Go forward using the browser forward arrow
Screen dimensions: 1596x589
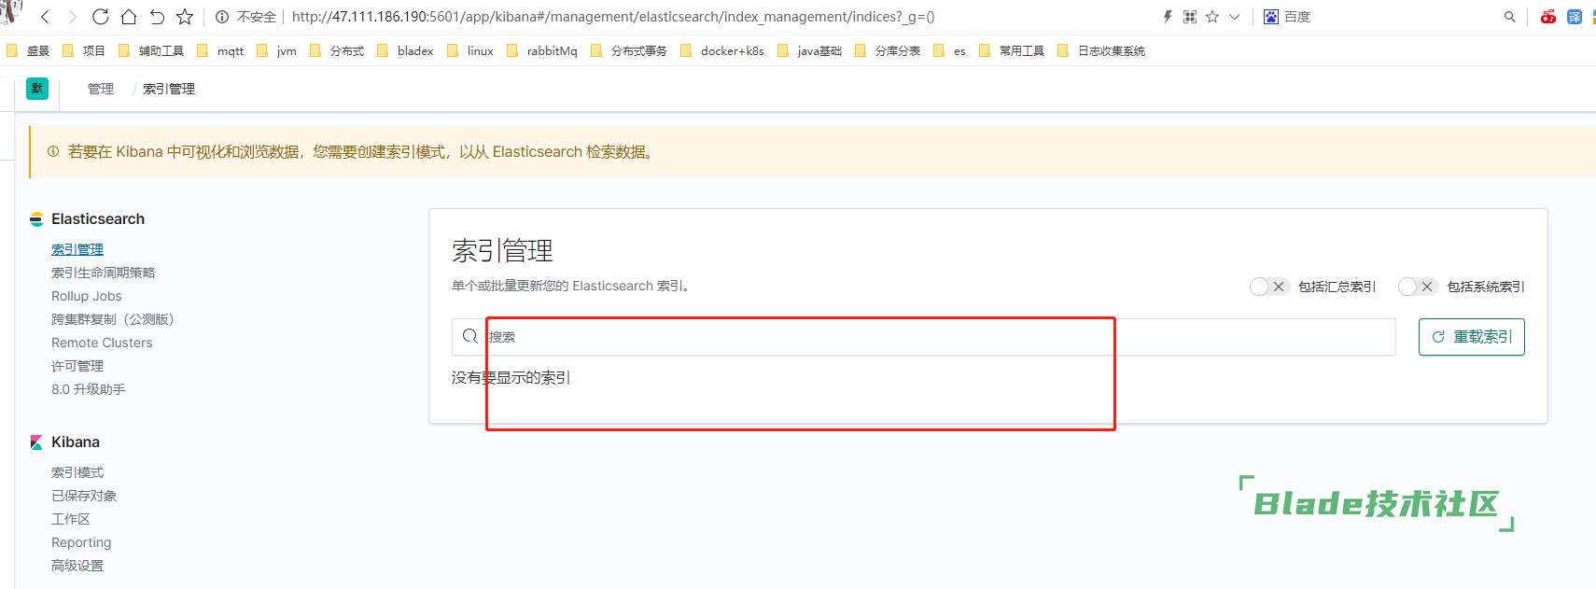tap(73, 17)
